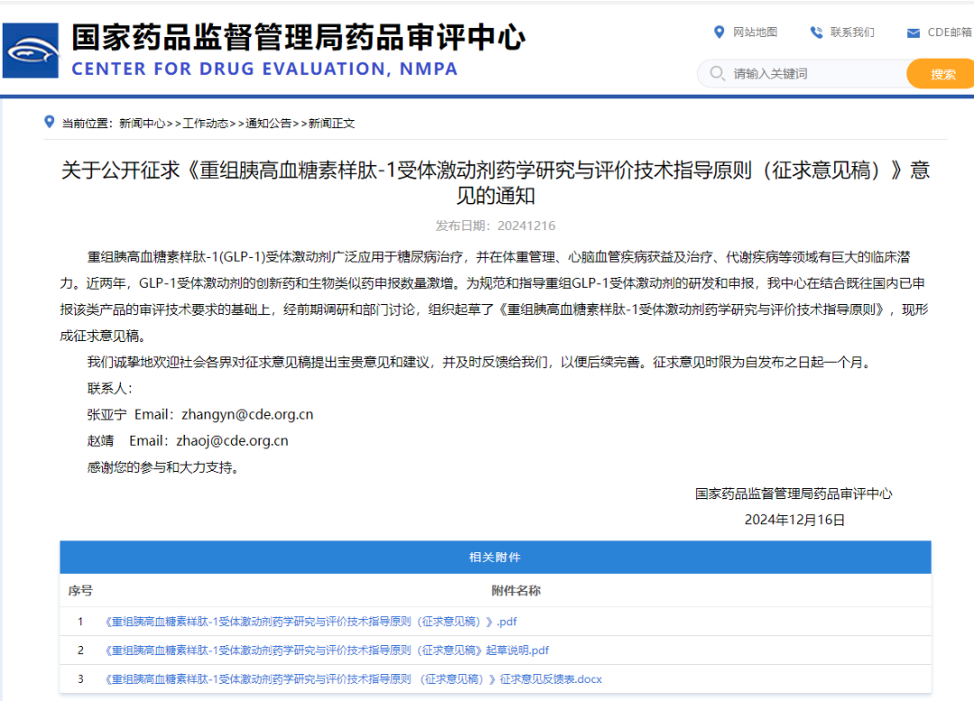
Task: Click the 发布日期：20241216 line
Action: pyautogui.click(x=495, y=226)
